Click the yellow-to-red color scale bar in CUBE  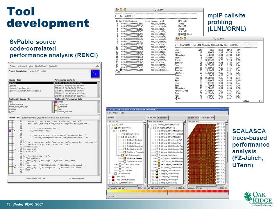pyautogui.click(x=167, y=191)
